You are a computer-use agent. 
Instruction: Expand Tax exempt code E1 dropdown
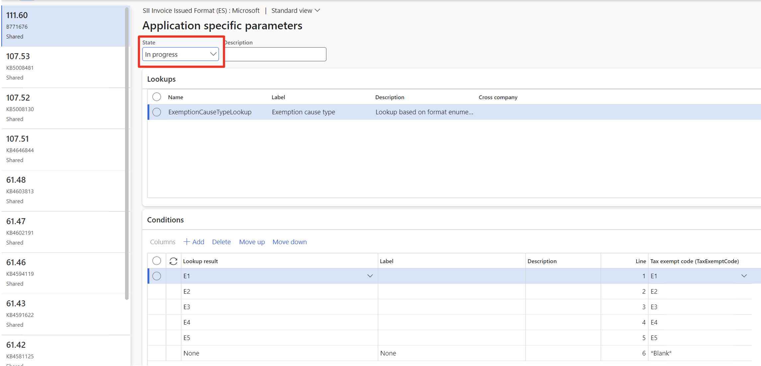744,276
